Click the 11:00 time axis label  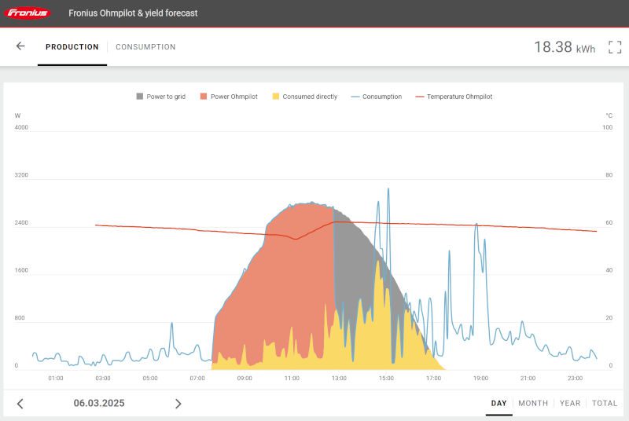point(292,378)
